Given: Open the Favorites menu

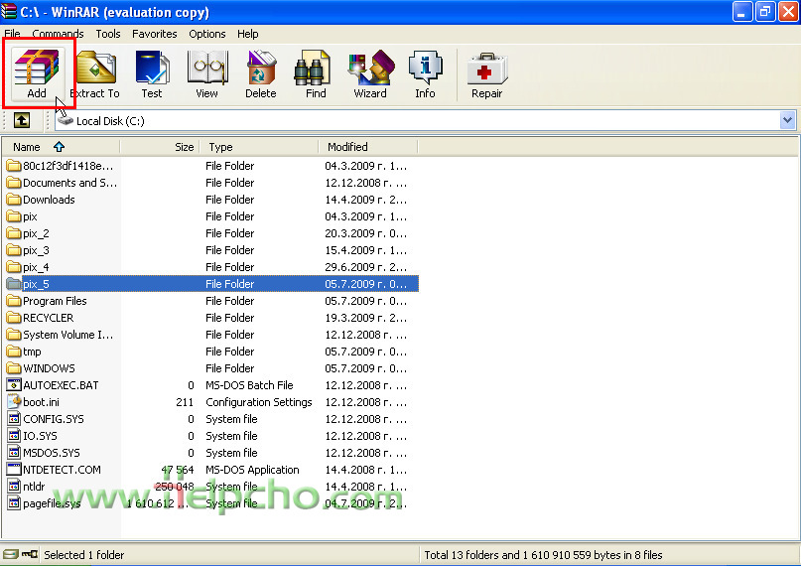Looking at the screenshot, I should [x=154, y=34].
